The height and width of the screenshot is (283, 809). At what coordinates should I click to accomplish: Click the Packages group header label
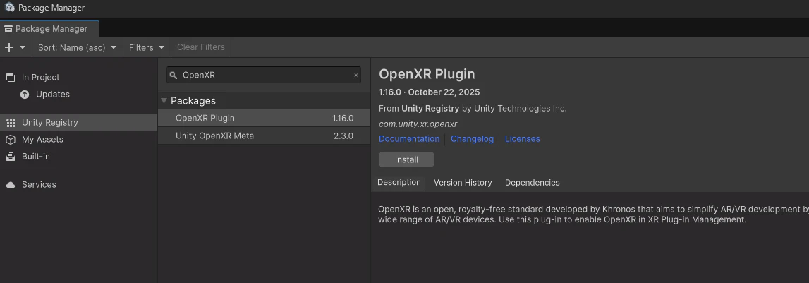tap(193, 101)
